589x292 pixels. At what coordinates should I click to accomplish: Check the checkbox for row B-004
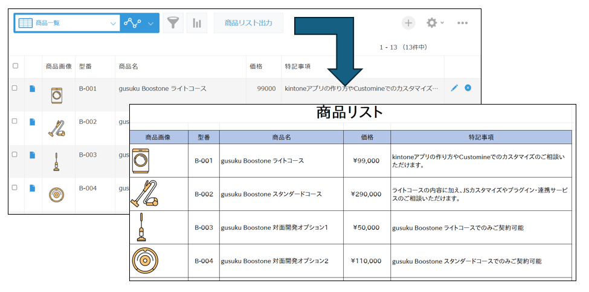(14, 187)
